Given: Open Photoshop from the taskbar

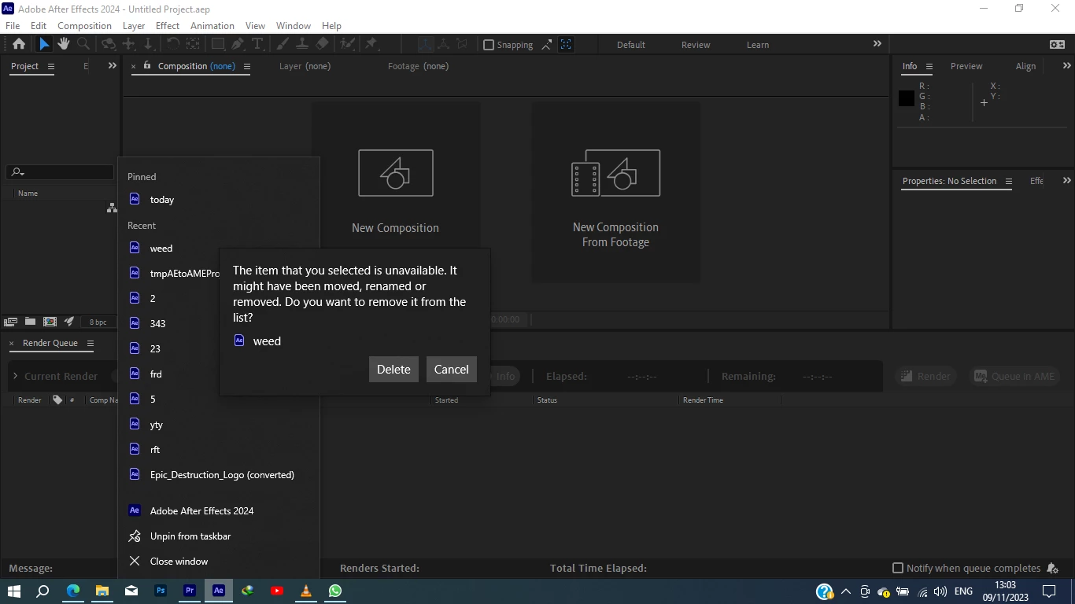Looking at the screenshot, I should click(x=161, y=591).
